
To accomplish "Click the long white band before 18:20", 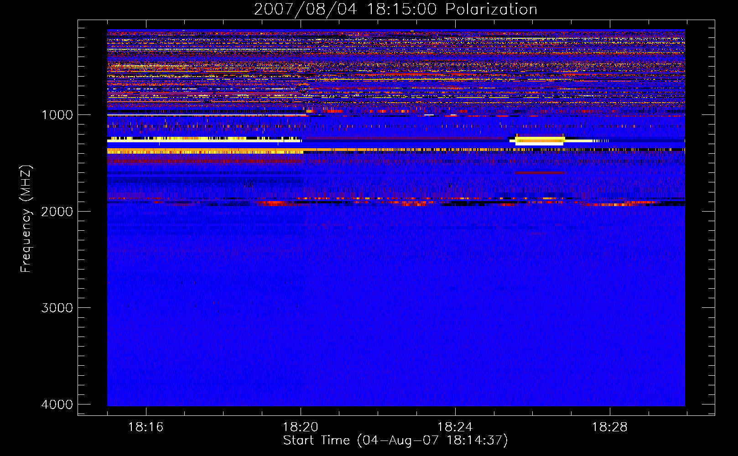I will [x=204, y=141].
